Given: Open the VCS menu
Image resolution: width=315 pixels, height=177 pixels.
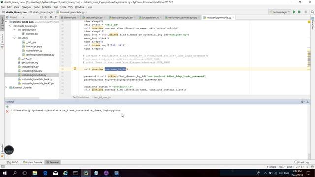Looking at the screenshot, I should click(x=70, y=7).
